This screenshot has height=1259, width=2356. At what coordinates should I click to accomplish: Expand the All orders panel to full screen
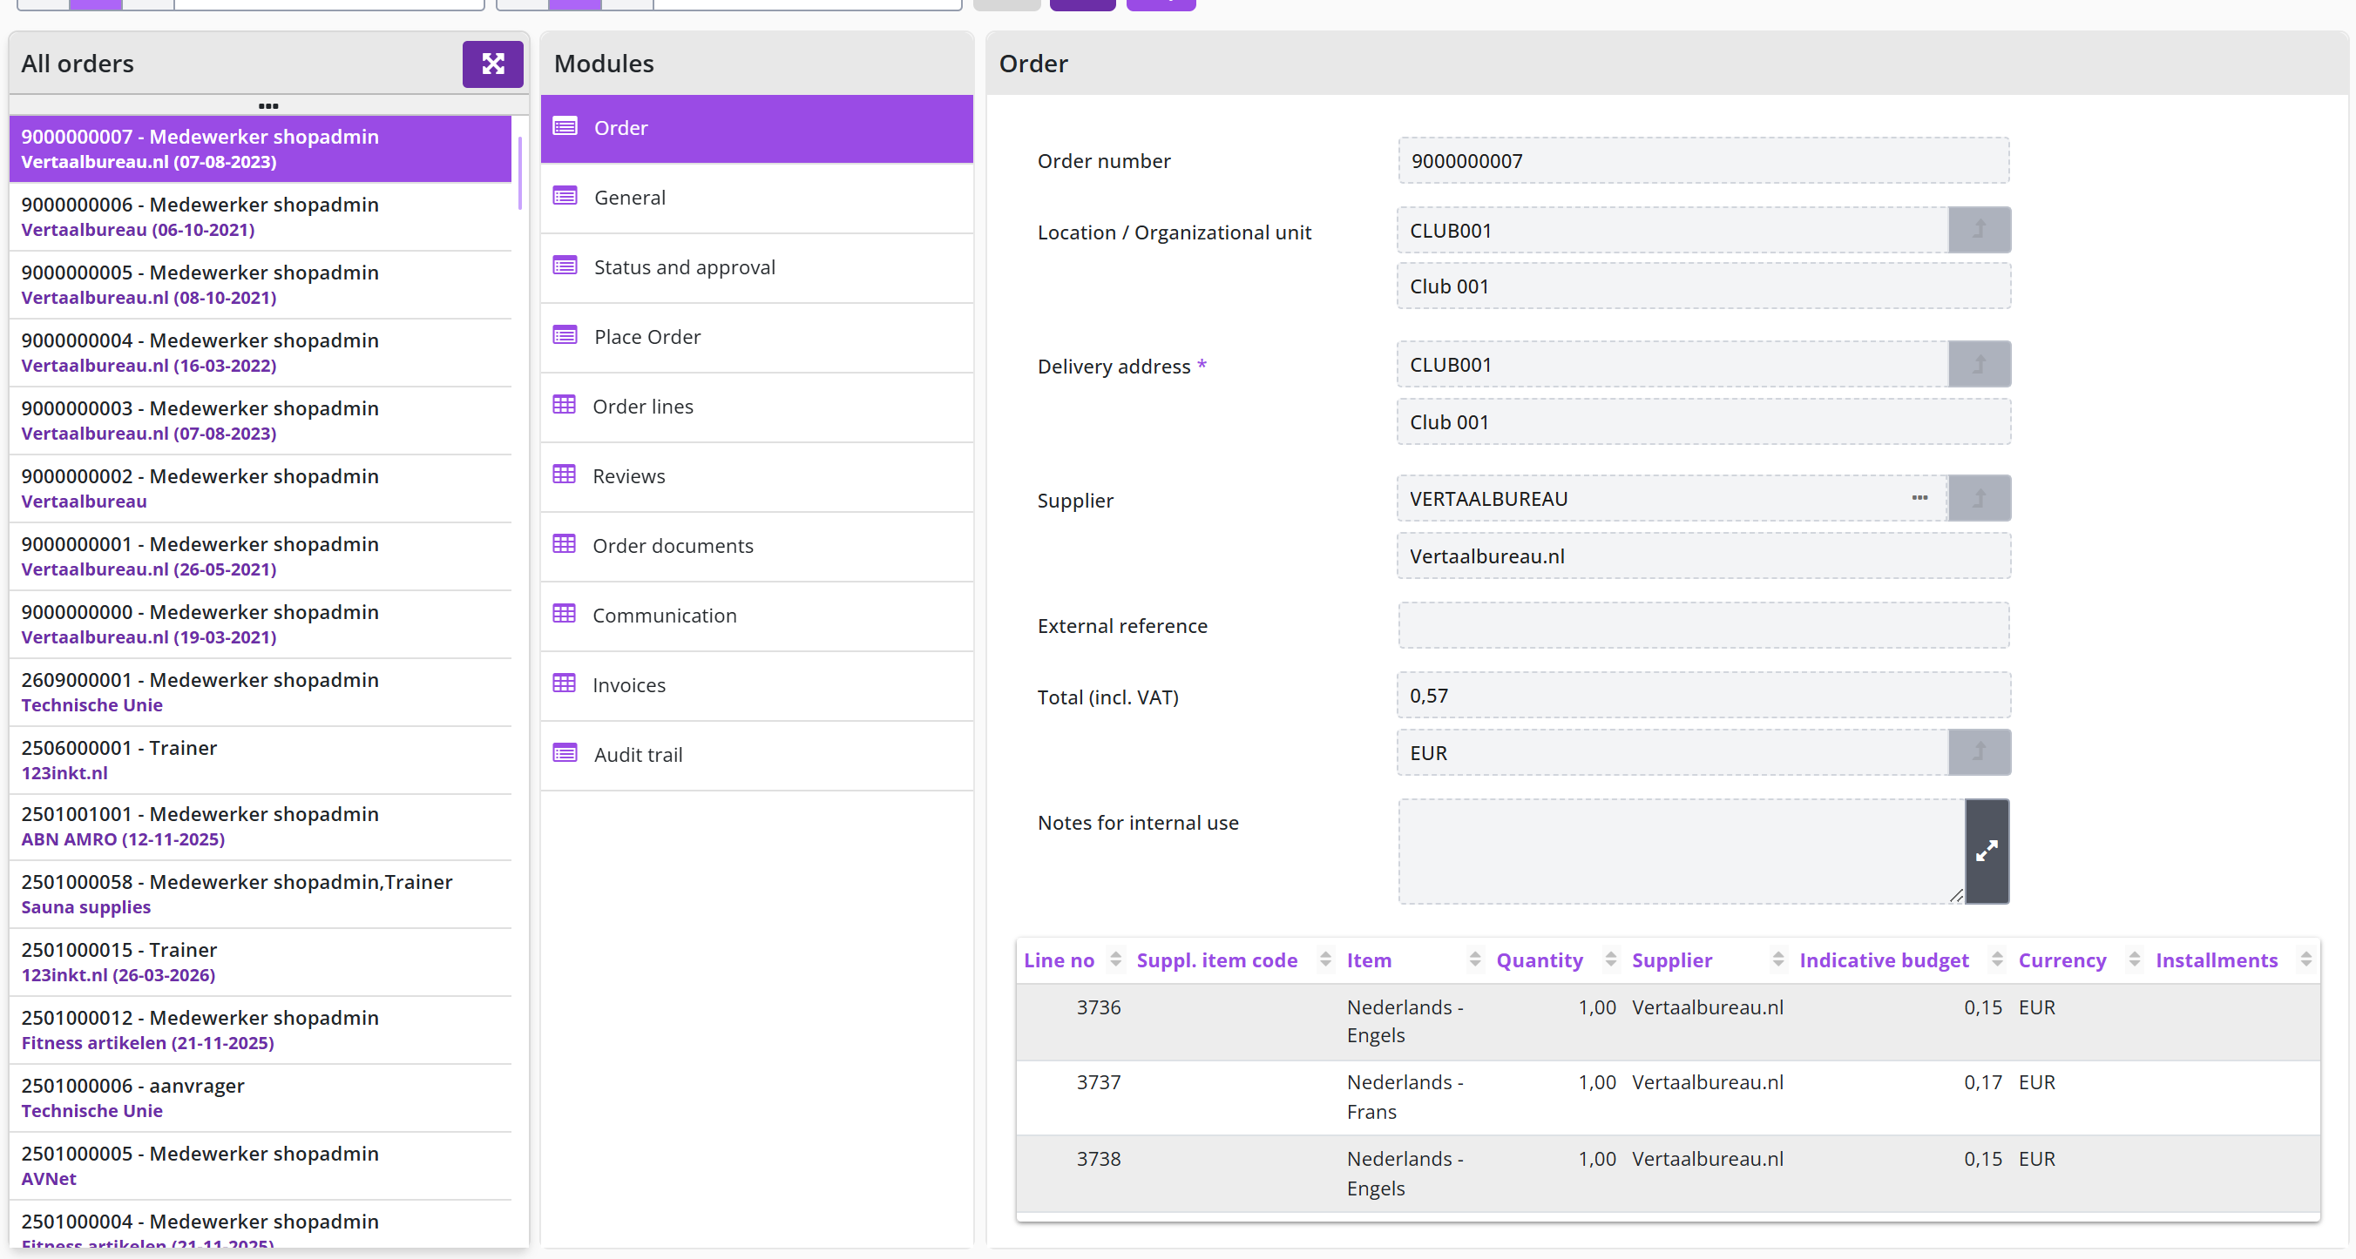[x=492, y=64]
